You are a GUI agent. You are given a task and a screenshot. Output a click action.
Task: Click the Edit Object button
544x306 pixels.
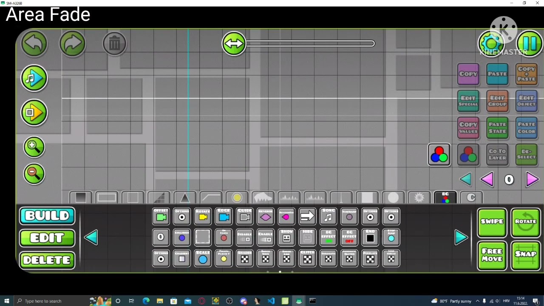pyautogui.click(x=526, y=102)
